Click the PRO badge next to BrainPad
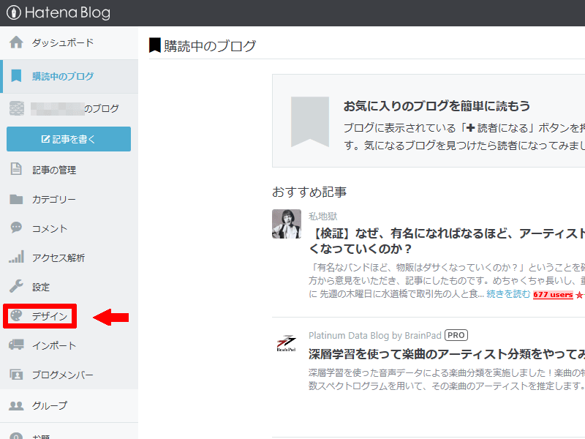Viewport: 585px width, 439px height. [x=456, y=335]
